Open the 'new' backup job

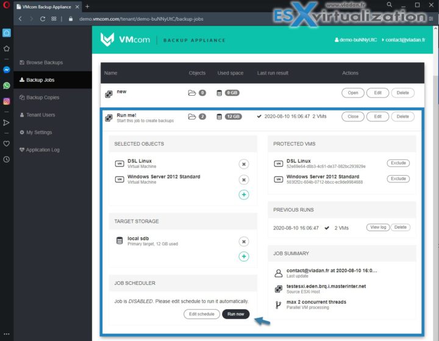pyautogui.click(x=353, y=93)
